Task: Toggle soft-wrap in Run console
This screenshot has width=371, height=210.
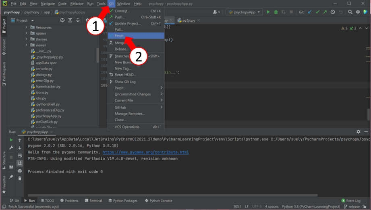Action: click(20, 155)
